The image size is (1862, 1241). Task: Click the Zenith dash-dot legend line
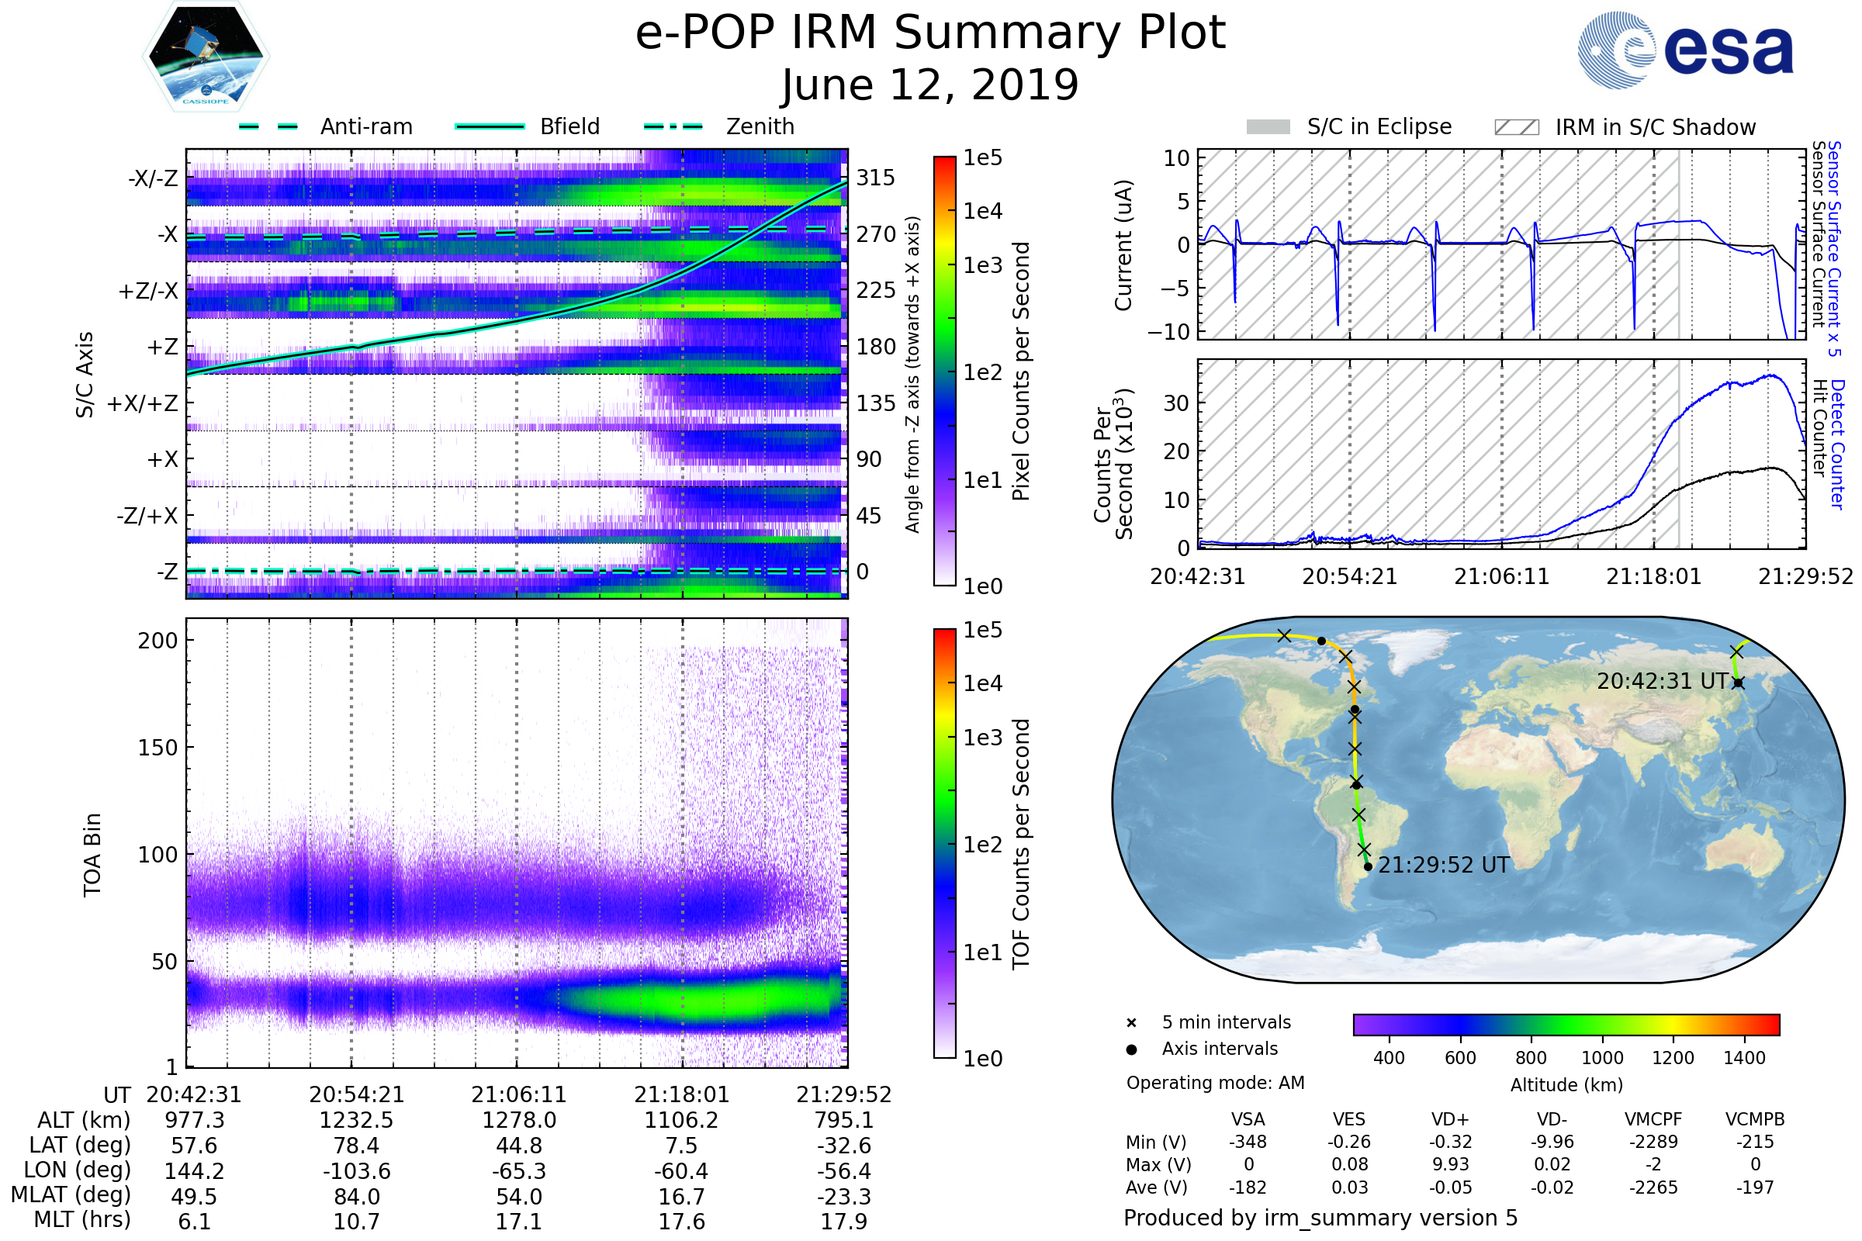673,126
